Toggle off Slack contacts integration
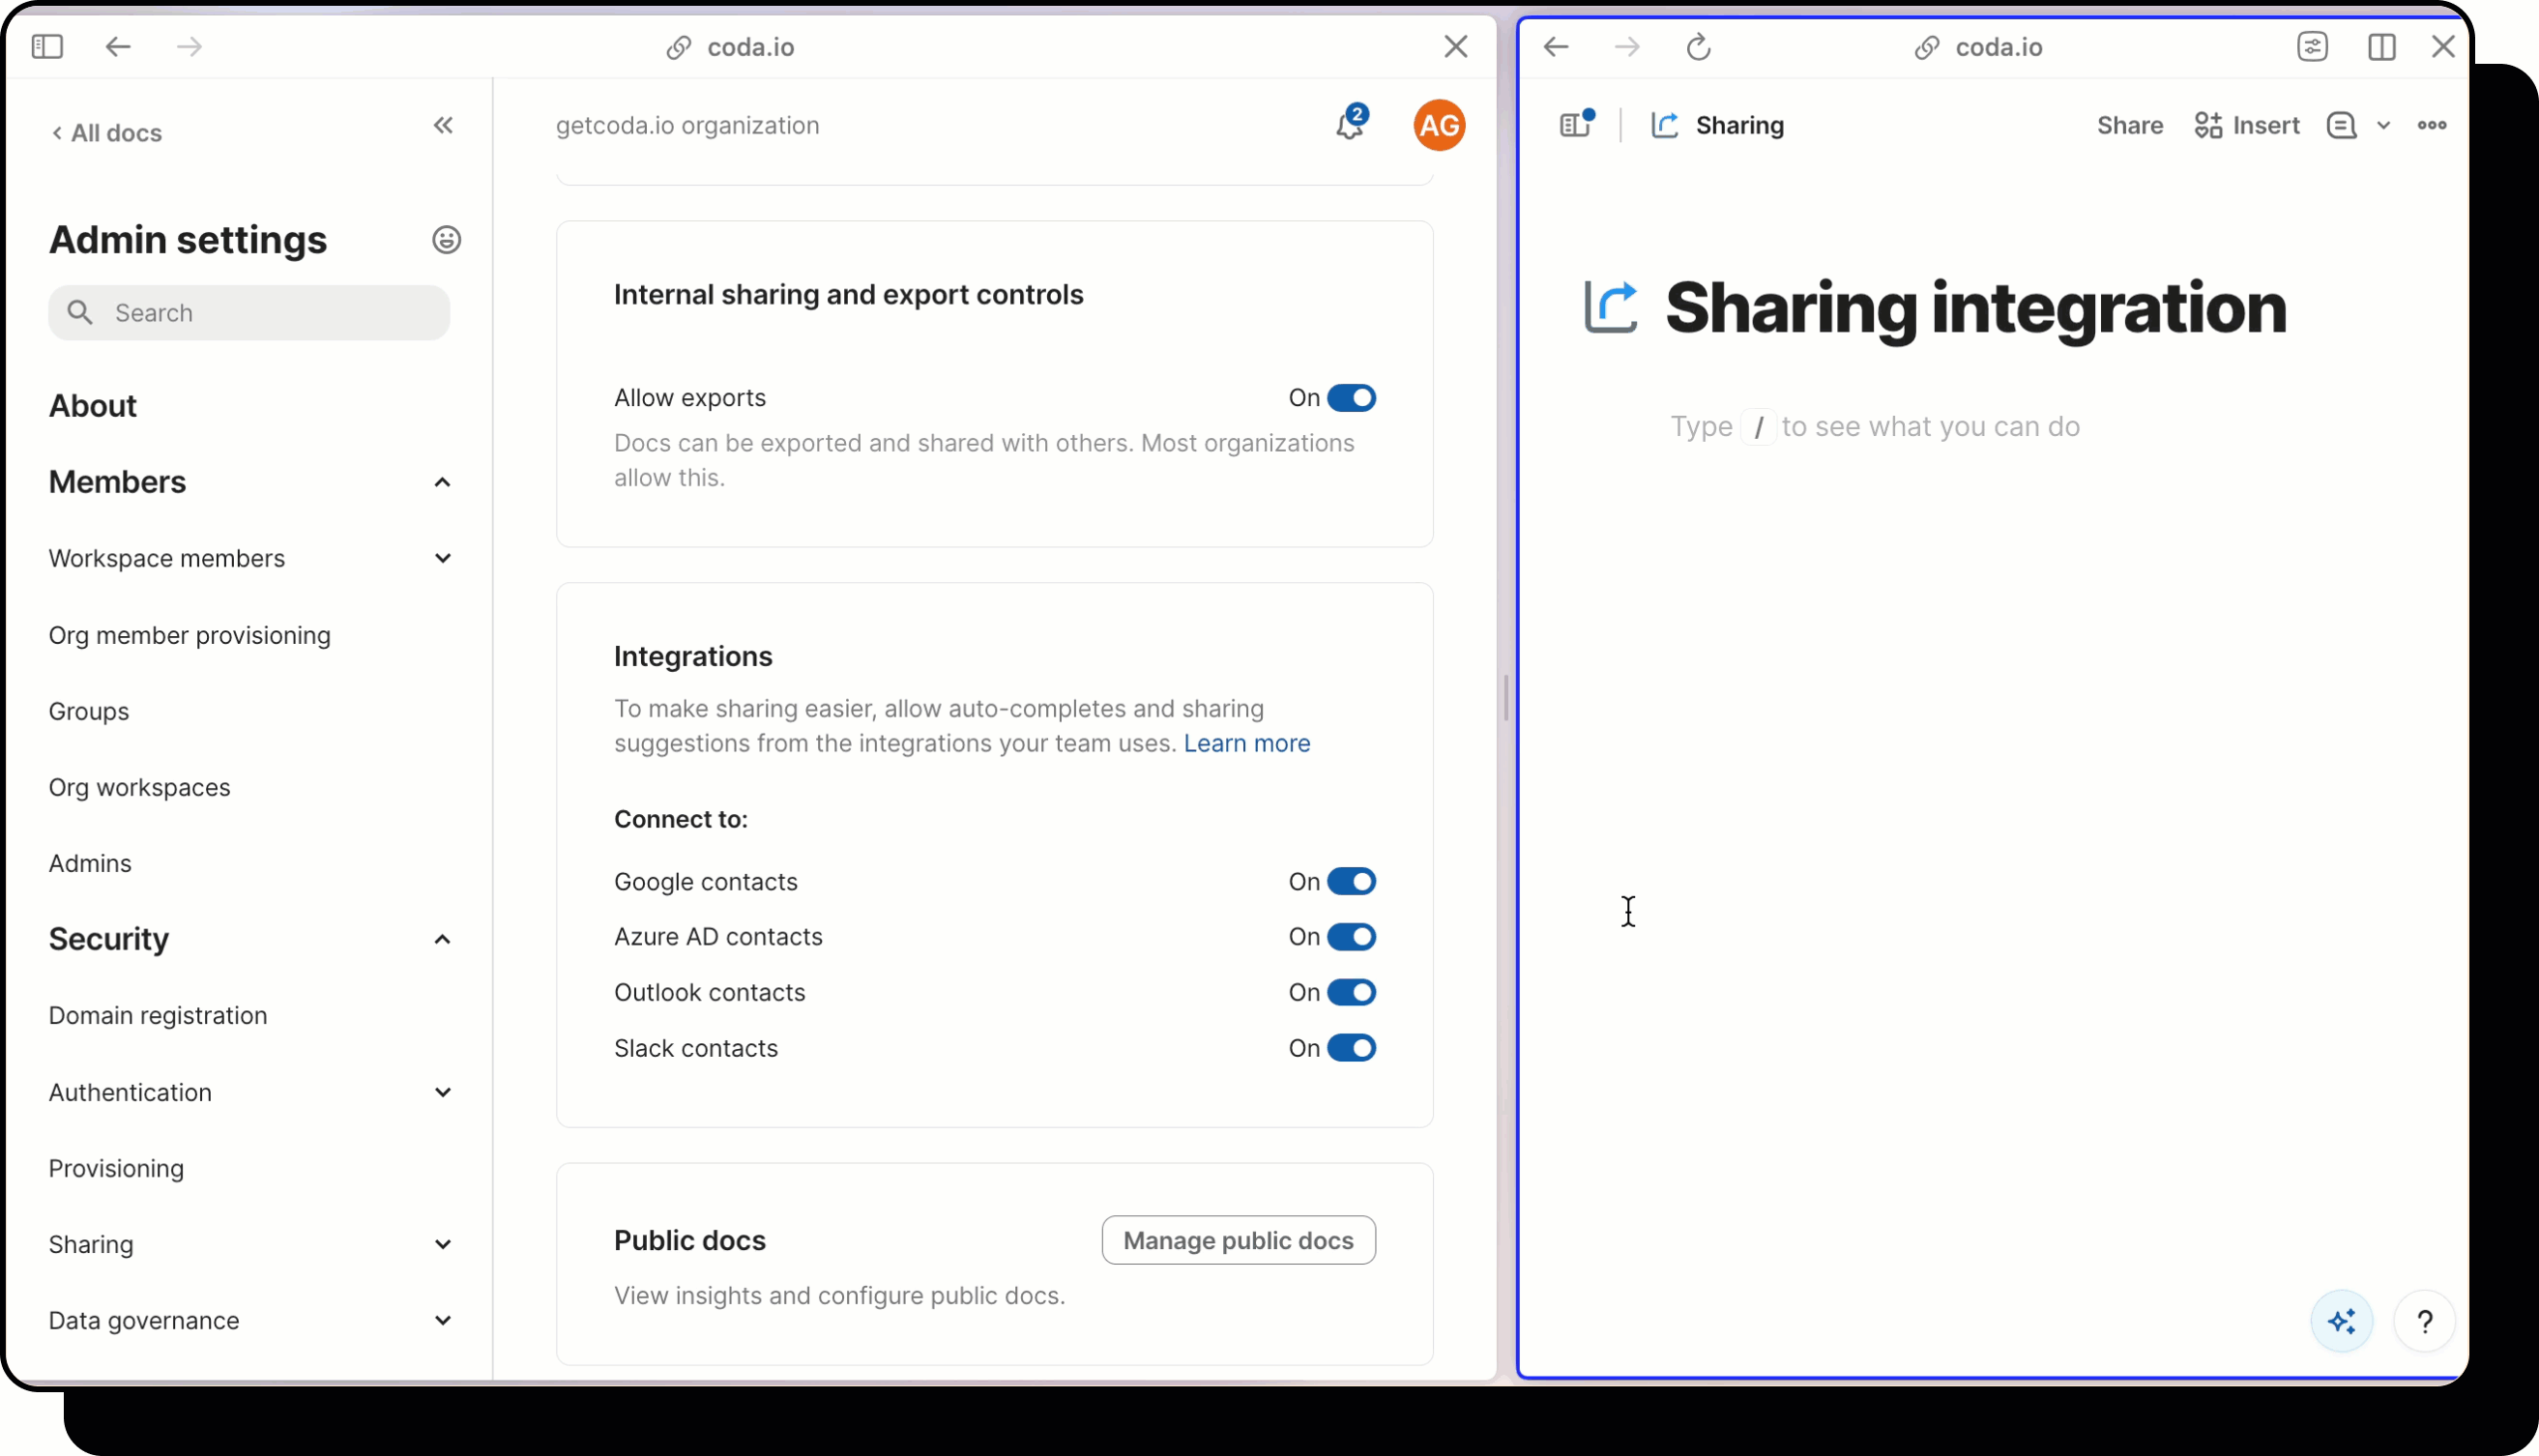2539x1456 pixels. (1351, 1048)
